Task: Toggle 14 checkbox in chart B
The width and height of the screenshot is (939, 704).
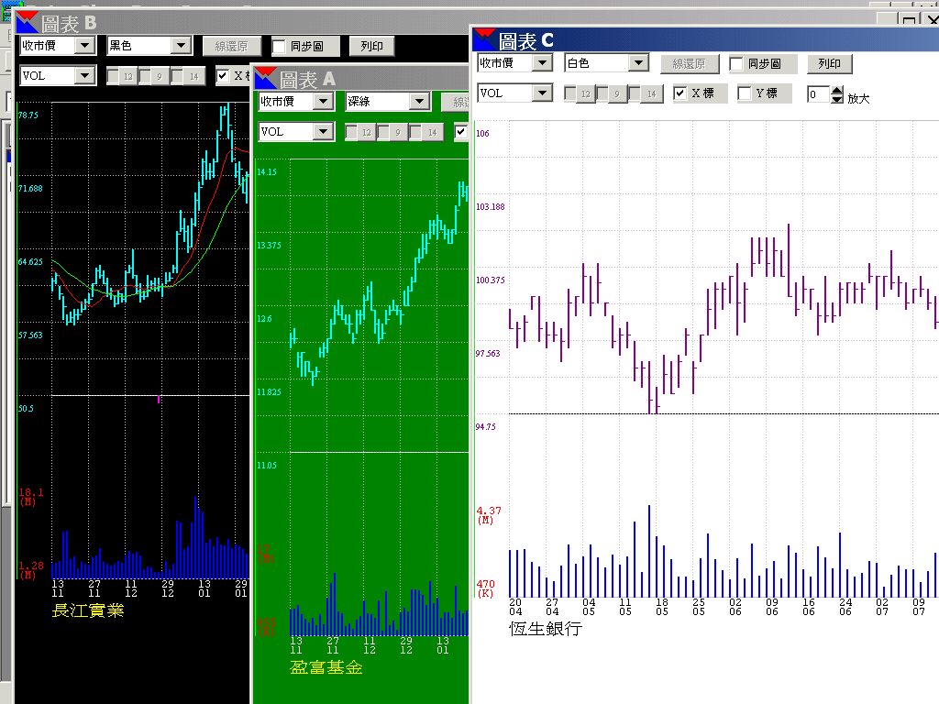Action: point(177,76)
